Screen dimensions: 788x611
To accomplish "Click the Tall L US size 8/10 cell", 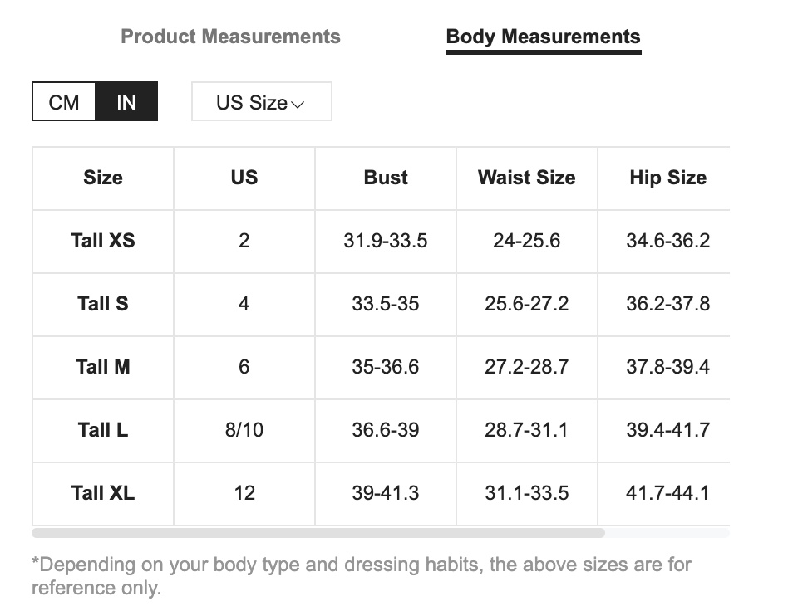I will [x=244, y=430].
